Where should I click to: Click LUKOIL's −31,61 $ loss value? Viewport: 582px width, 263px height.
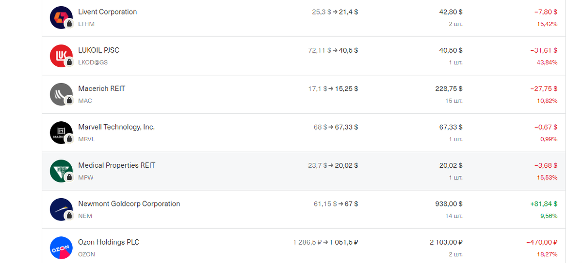coord(544,50)
